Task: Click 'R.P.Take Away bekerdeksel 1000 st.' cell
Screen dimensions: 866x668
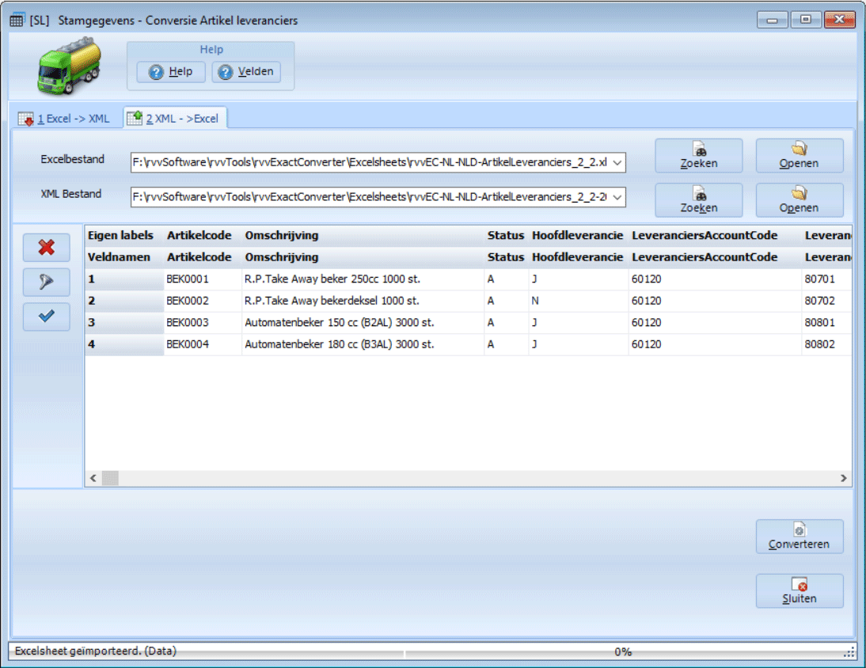Action: tap(363, 301)
